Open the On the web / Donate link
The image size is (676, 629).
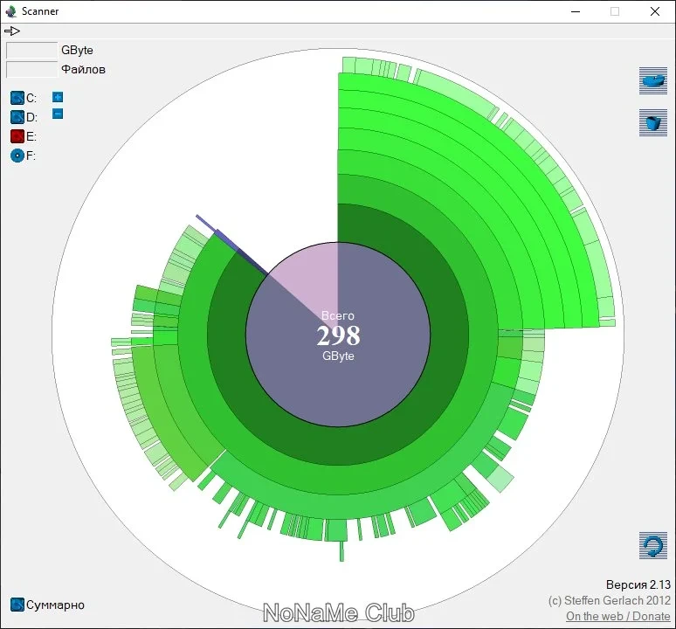[617, 616]
